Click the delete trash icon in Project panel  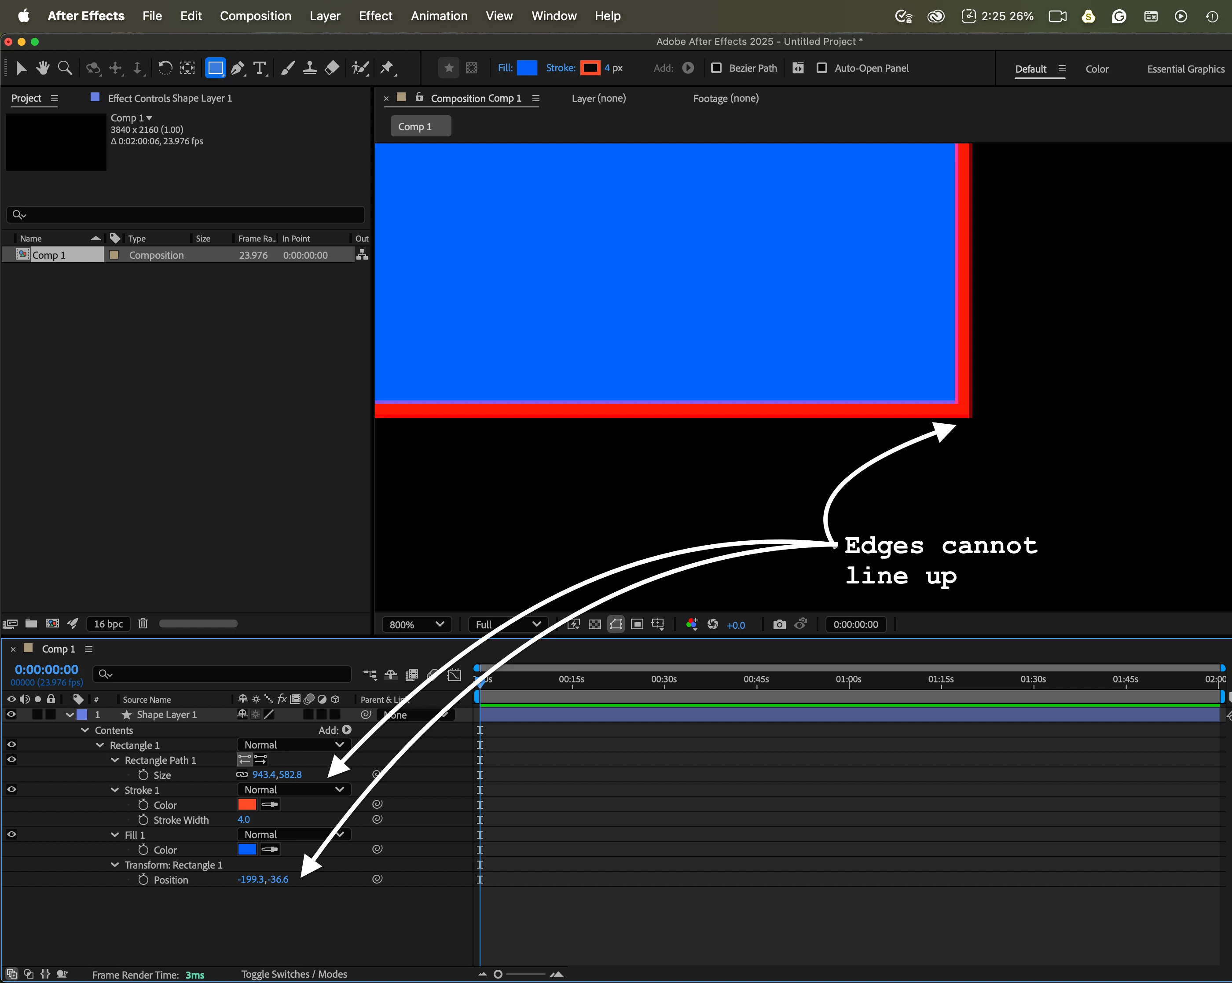(143, 624)
